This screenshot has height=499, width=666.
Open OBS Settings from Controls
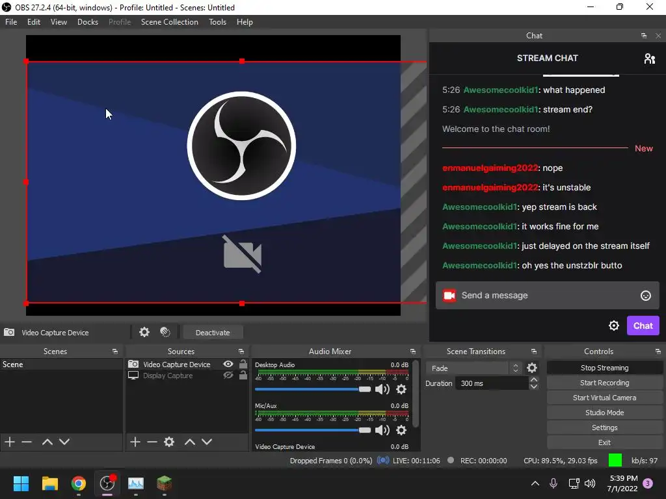pos(604,428)
